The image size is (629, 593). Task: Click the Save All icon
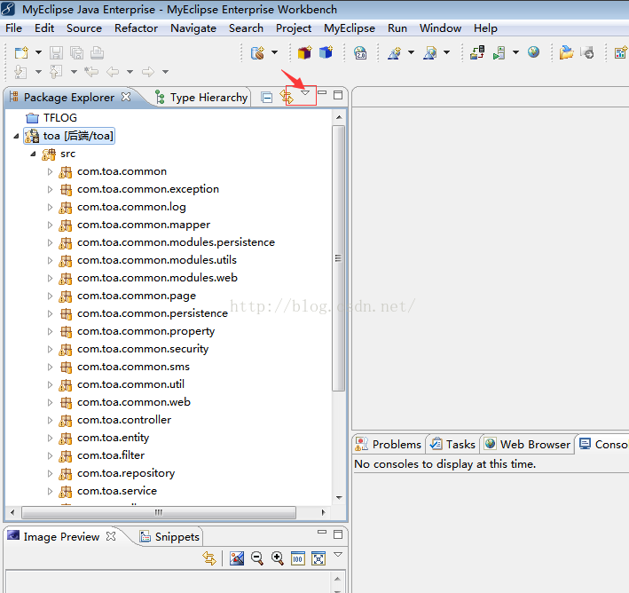[76, 53]
